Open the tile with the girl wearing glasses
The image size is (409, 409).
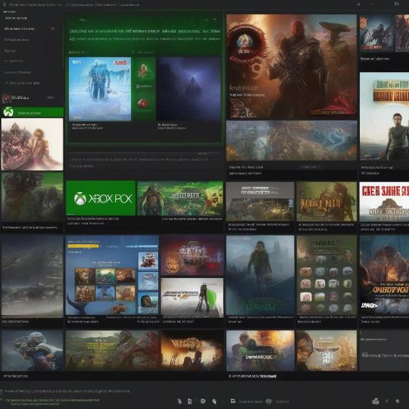click(x=327, y=350)
